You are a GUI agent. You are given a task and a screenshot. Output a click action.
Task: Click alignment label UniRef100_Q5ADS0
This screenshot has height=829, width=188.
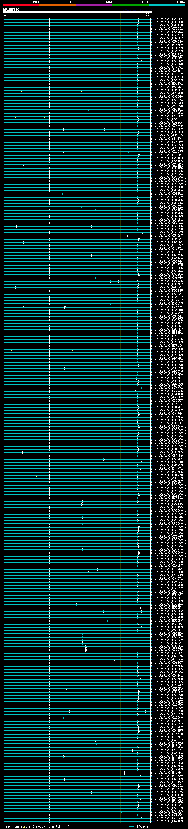[x=169, y=41]
